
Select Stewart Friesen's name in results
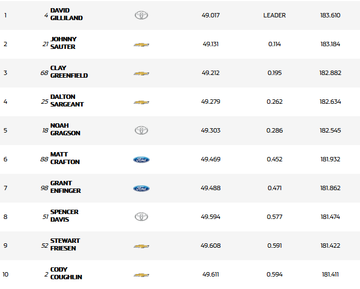tap(64, 244)
